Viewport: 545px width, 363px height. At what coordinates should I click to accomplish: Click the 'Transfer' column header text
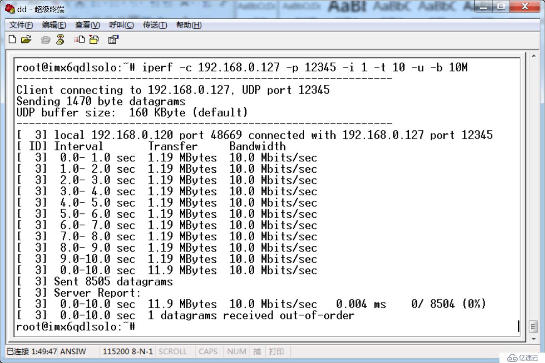[x=173, y=146]
